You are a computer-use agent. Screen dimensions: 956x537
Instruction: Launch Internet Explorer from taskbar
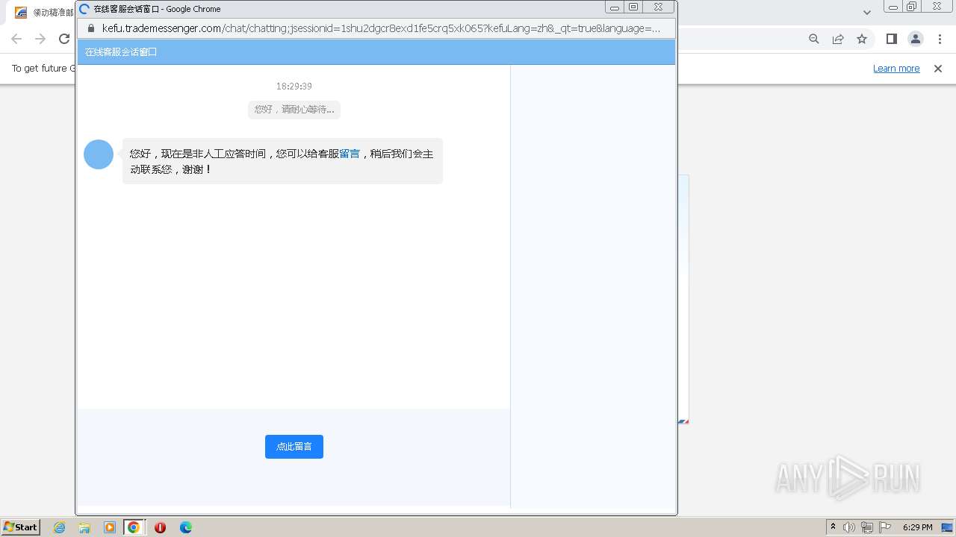coord(60,527)
